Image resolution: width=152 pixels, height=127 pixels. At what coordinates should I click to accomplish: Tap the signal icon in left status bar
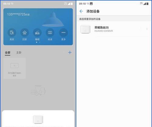[69, 4]
